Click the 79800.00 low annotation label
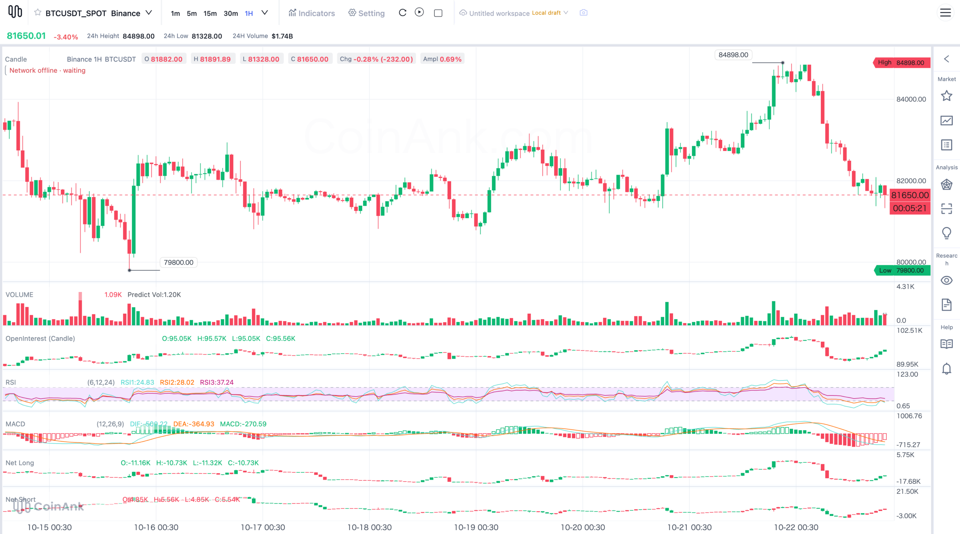Viewport: 960px width, 534px height. pos(178,262)
